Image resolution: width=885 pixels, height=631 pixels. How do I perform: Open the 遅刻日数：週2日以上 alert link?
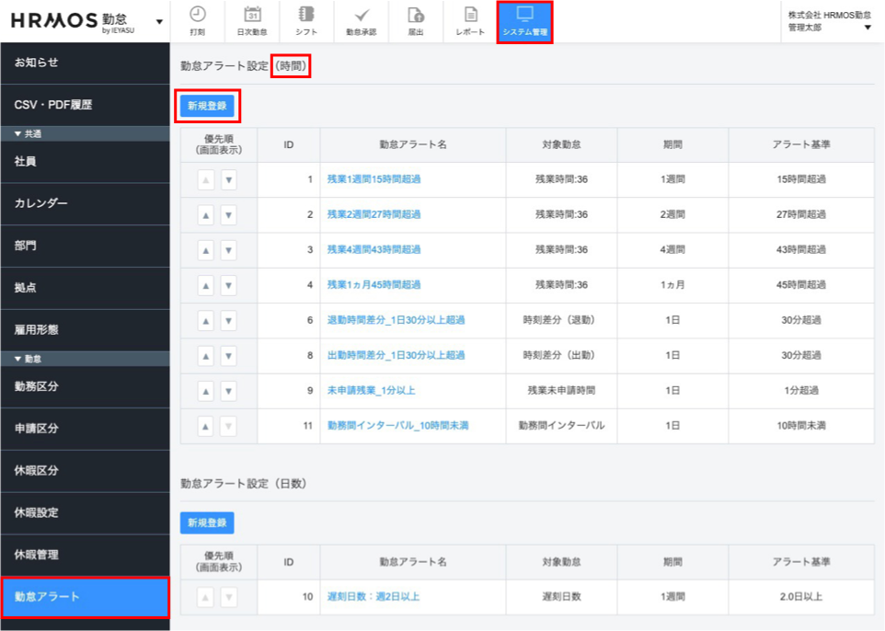coord(374,597)
